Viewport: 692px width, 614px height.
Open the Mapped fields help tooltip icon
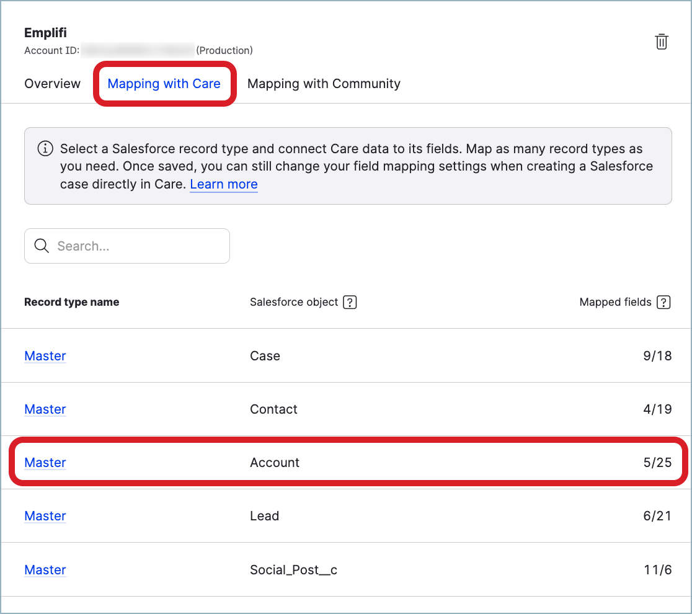pos(663,302)
